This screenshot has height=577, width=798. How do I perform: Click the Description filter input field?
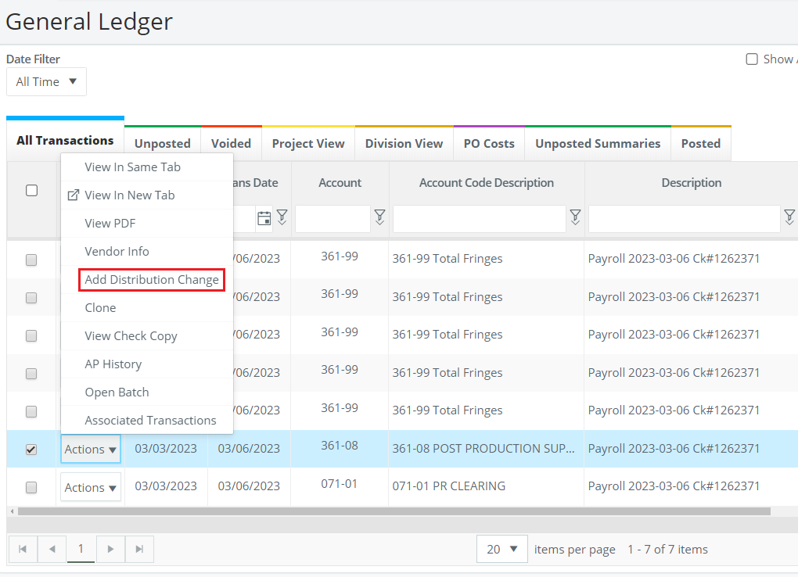[685, 219]
